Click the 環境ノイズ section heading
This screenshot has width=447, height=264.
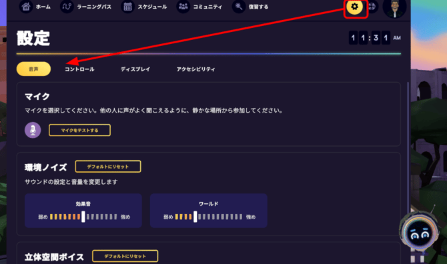coord(45,167)
